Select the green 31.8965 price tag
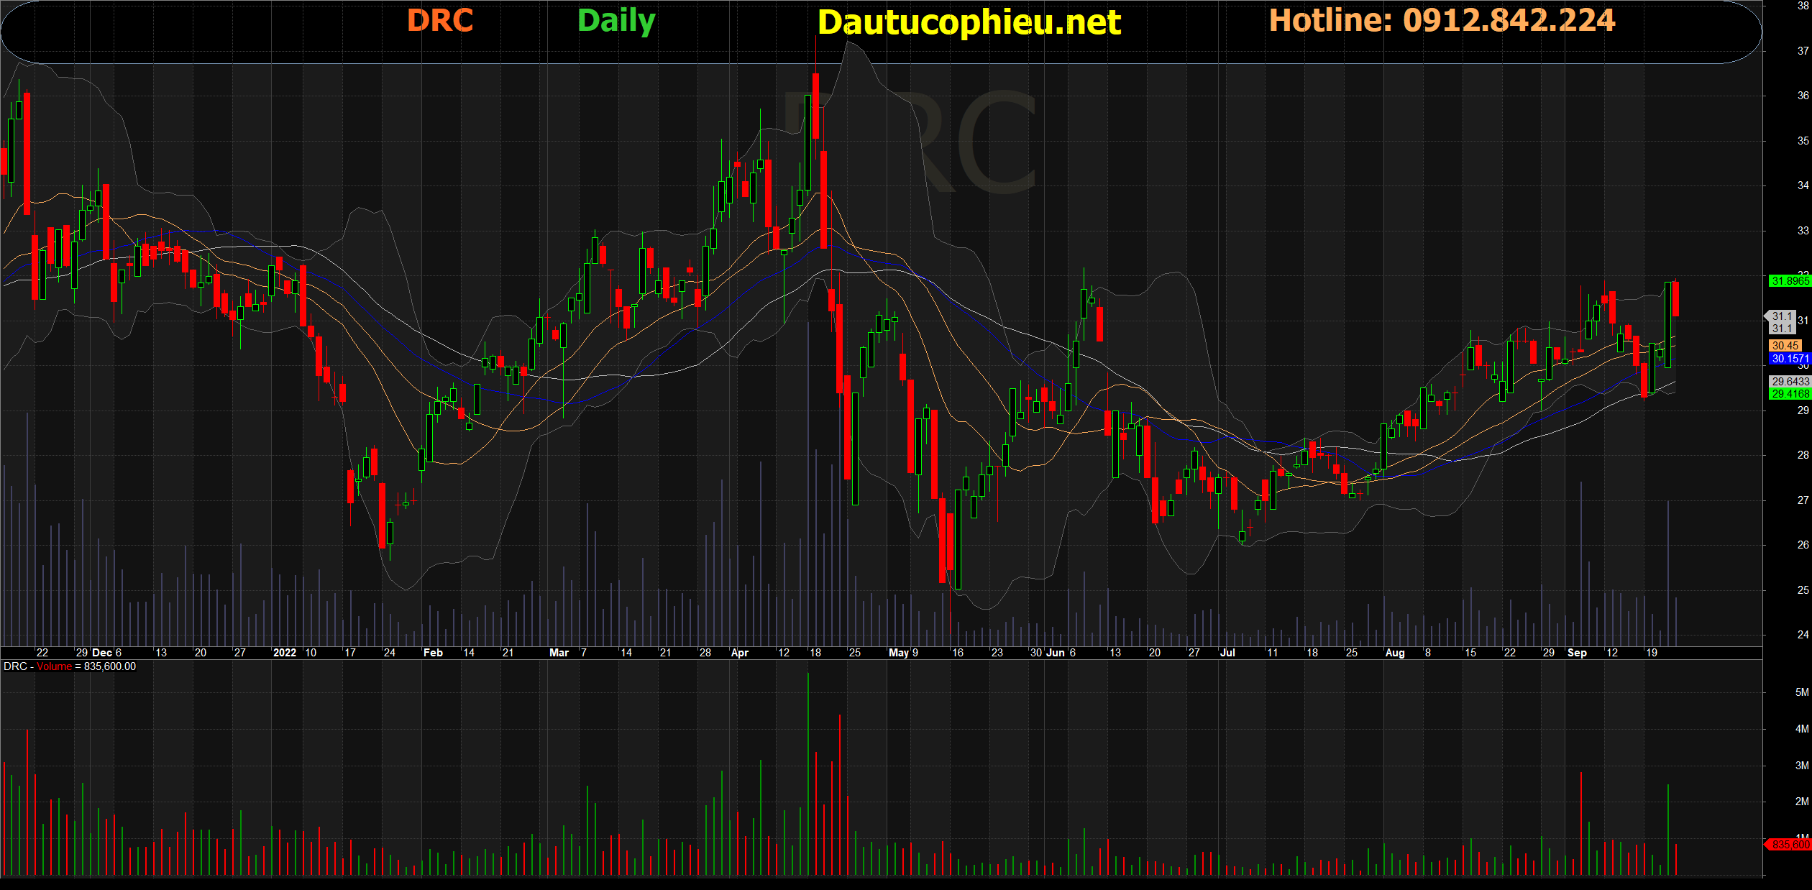Image resolution: width=1812 pixels, height=890 pixels. click(x=1790, y=281)
